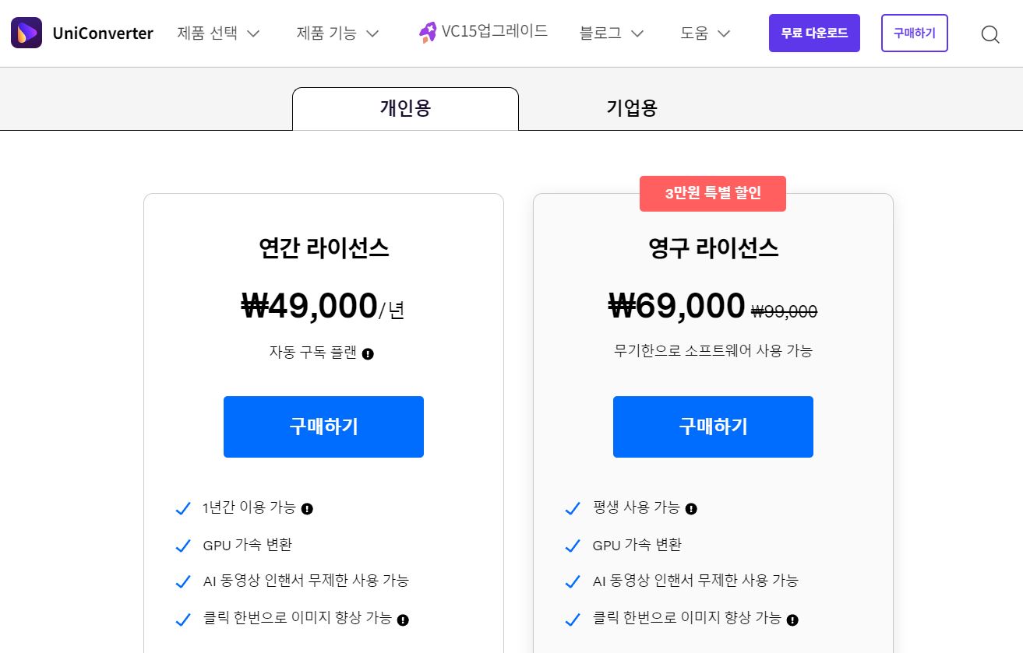Click 구매하기 for the 연간 라이선스 plan

tap(323, 427)
